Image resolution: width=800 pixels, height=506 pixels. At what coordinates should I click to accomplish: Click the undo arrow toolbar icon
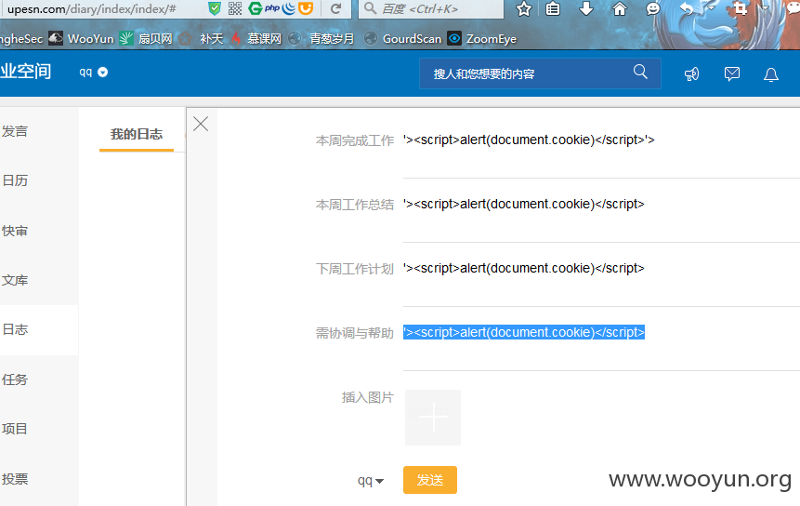(x=688, y=8)
